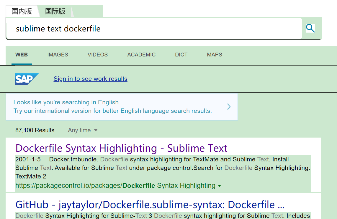Open the VIDEOS search results
Screen dimensions: 337x219
pyautogui.click(x=97, y=55)
